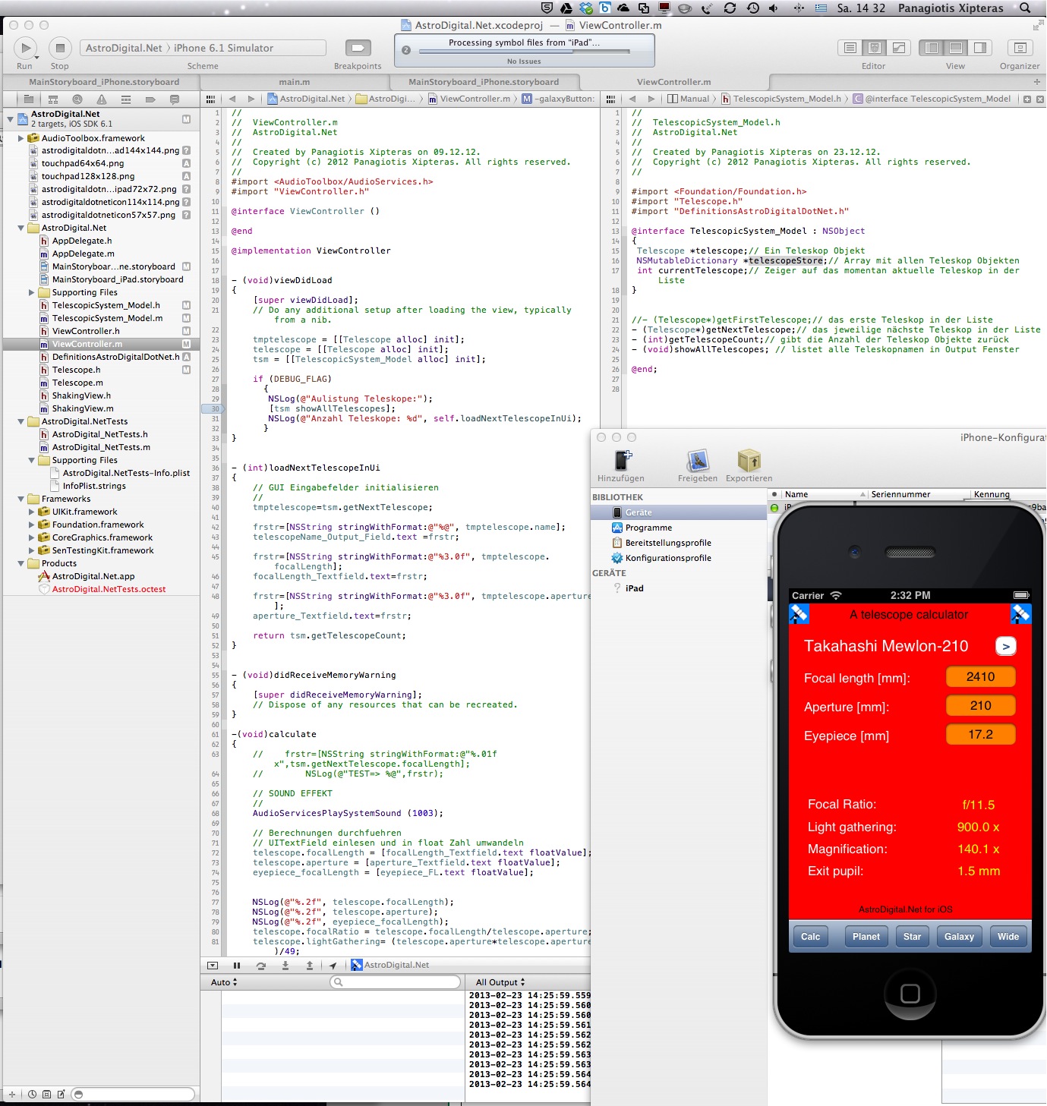Collapse the Products group

[21, 563]
